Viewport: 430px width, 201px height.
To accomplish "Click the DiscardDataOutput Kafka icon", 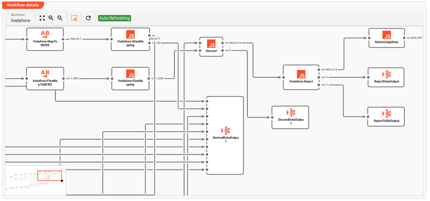I will 291,112.
